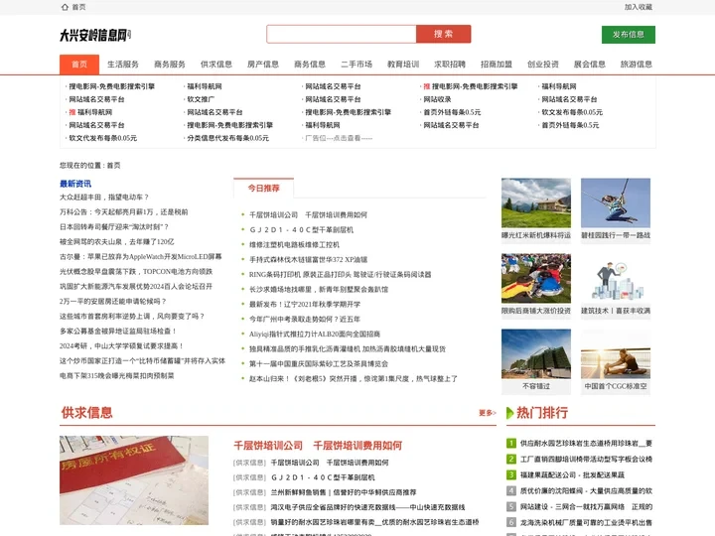Open recommended item 千层饼培训公司

pyautogui.click(x=308, y=214)
